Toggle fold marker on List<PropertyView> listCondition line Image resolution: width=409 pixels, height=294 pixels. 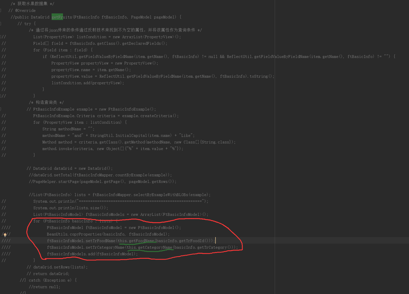1,37
